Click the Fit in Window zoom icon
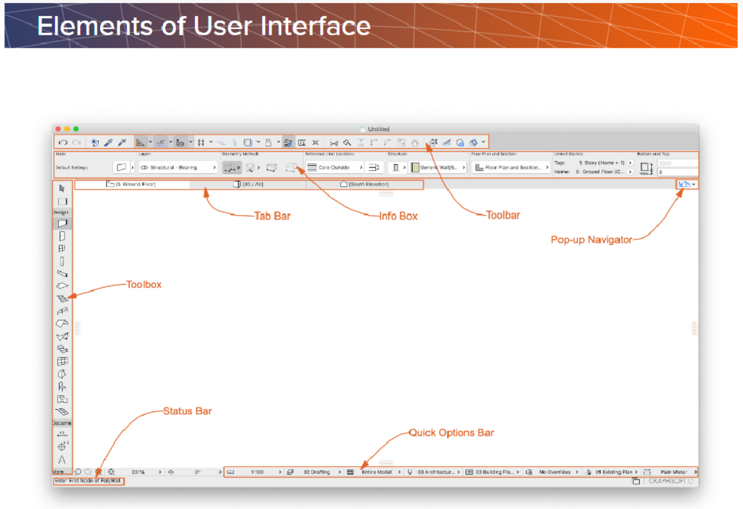This screenshot has width=743, height=509. [111, 472]
